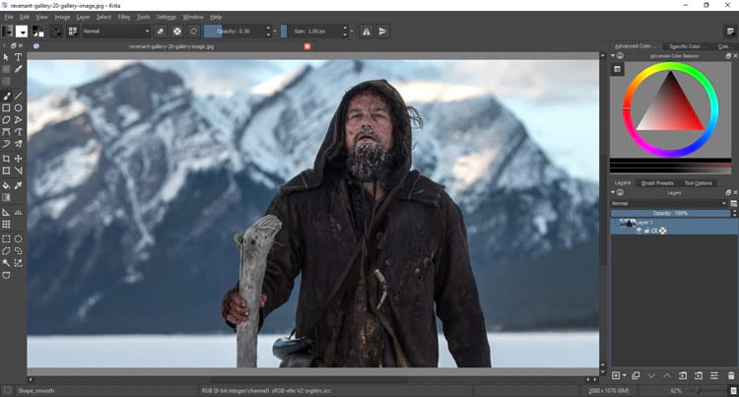
Task: Move layer down with down arrow
Action: (651, 375)
